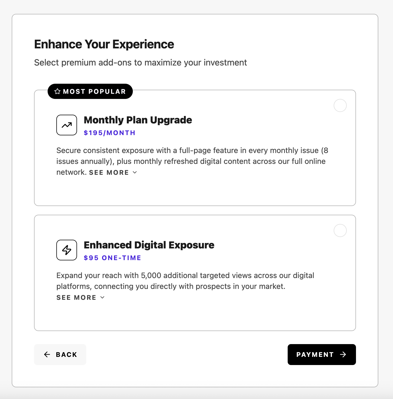Click the Enhanced Digital Exposure title
Viewport: 393px width, 399px height.
(149, 245)
